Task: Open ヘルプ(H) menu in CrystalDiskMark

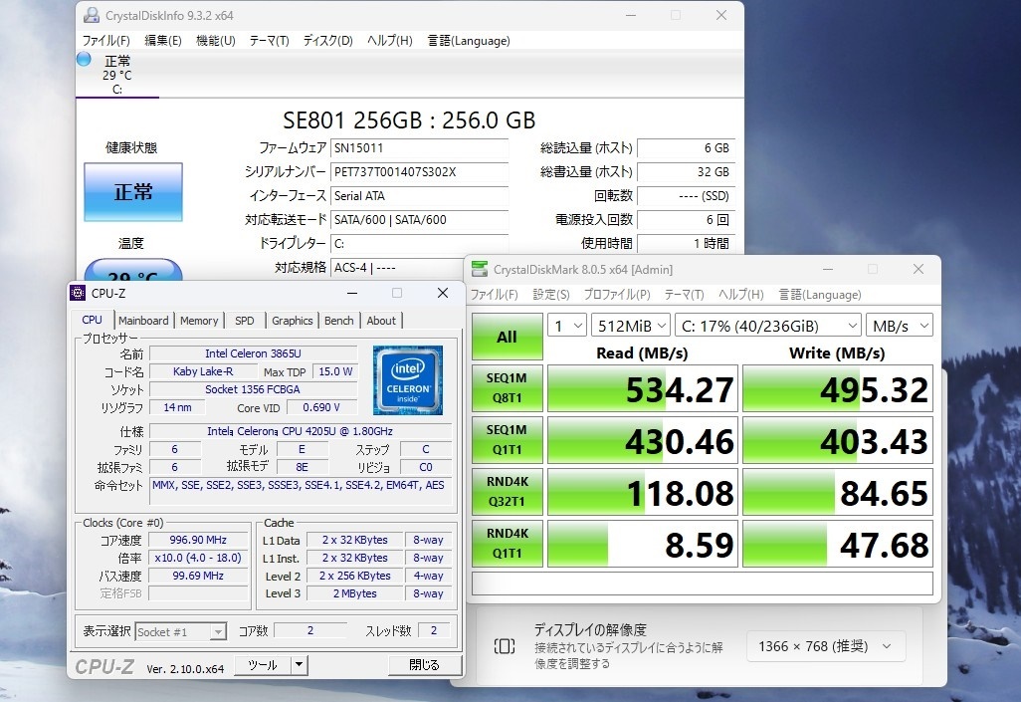Action: click(x=741, y=295)
